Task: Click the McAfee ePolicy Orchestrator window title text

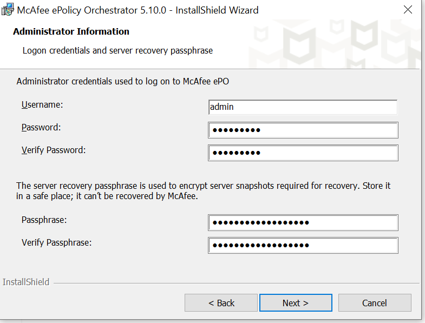Action: [138, 10]
